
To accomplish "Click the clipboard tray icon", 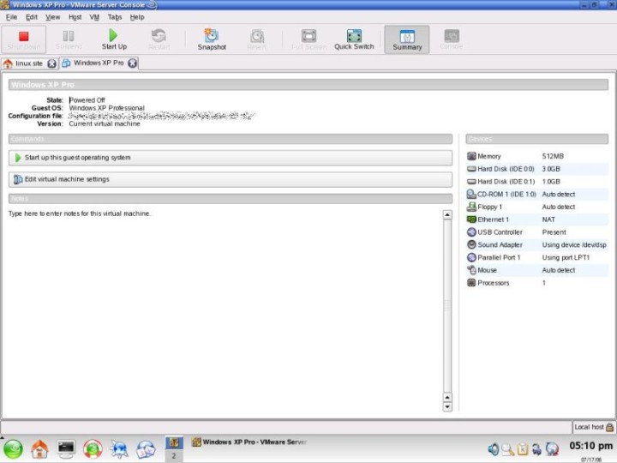I will [523, 448].
